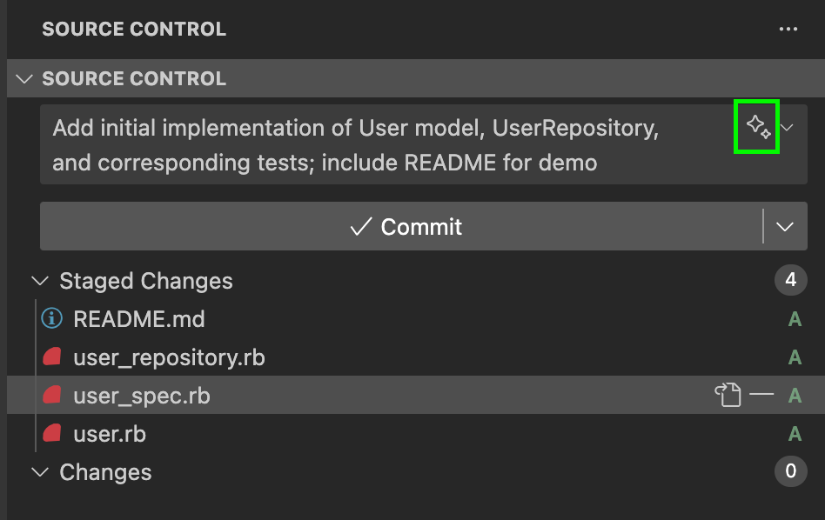Viewport: 825px width, 520px height.
Task: Click the Changes count badge showing 0
Action: [790, 471]
